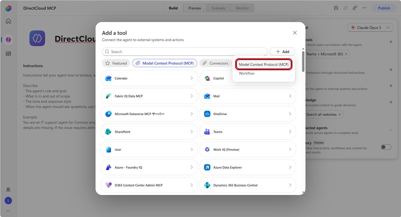Switch to the Build tab
Image resolution: width=401 pixels, height=217 pixels.
[x=173, y=8]
